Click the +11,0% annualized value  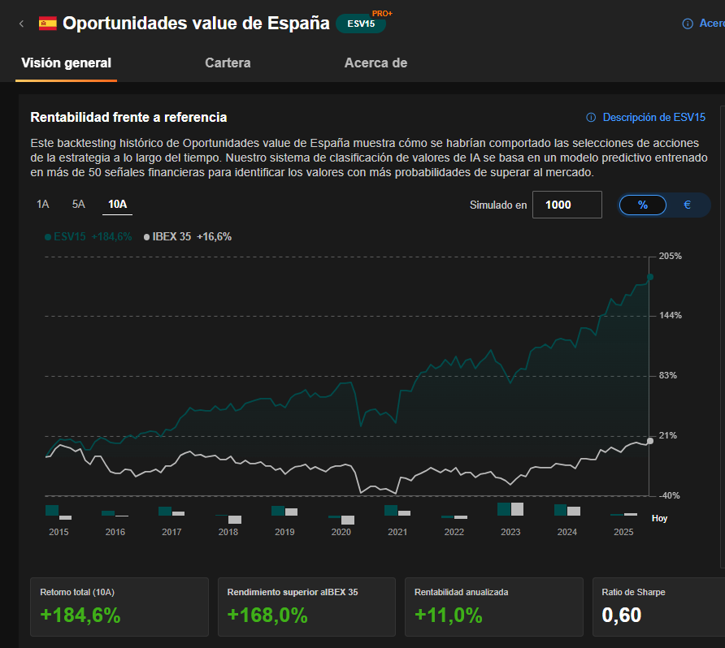coord(449,616)
